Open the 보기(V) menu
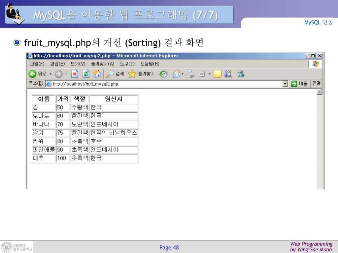Screen dimensions: 338x253 pos(78,64)
